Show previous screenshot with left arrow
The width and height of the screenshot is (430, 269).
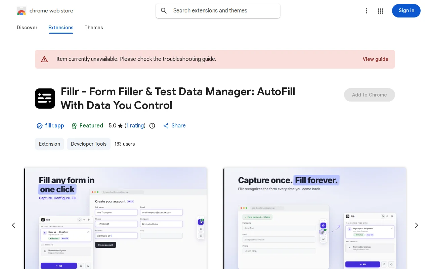pyautogui.click(x=13, y=225)
